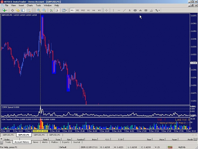Viewport: 198px width, 149px height.
Task: Zoom in on the chart
Action: click(39, 10)
